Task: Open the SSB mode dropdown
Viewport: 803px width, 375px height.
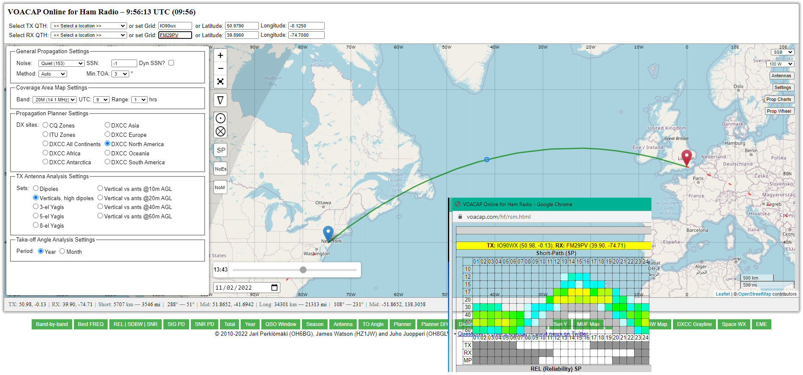Action: coord(782,52)
